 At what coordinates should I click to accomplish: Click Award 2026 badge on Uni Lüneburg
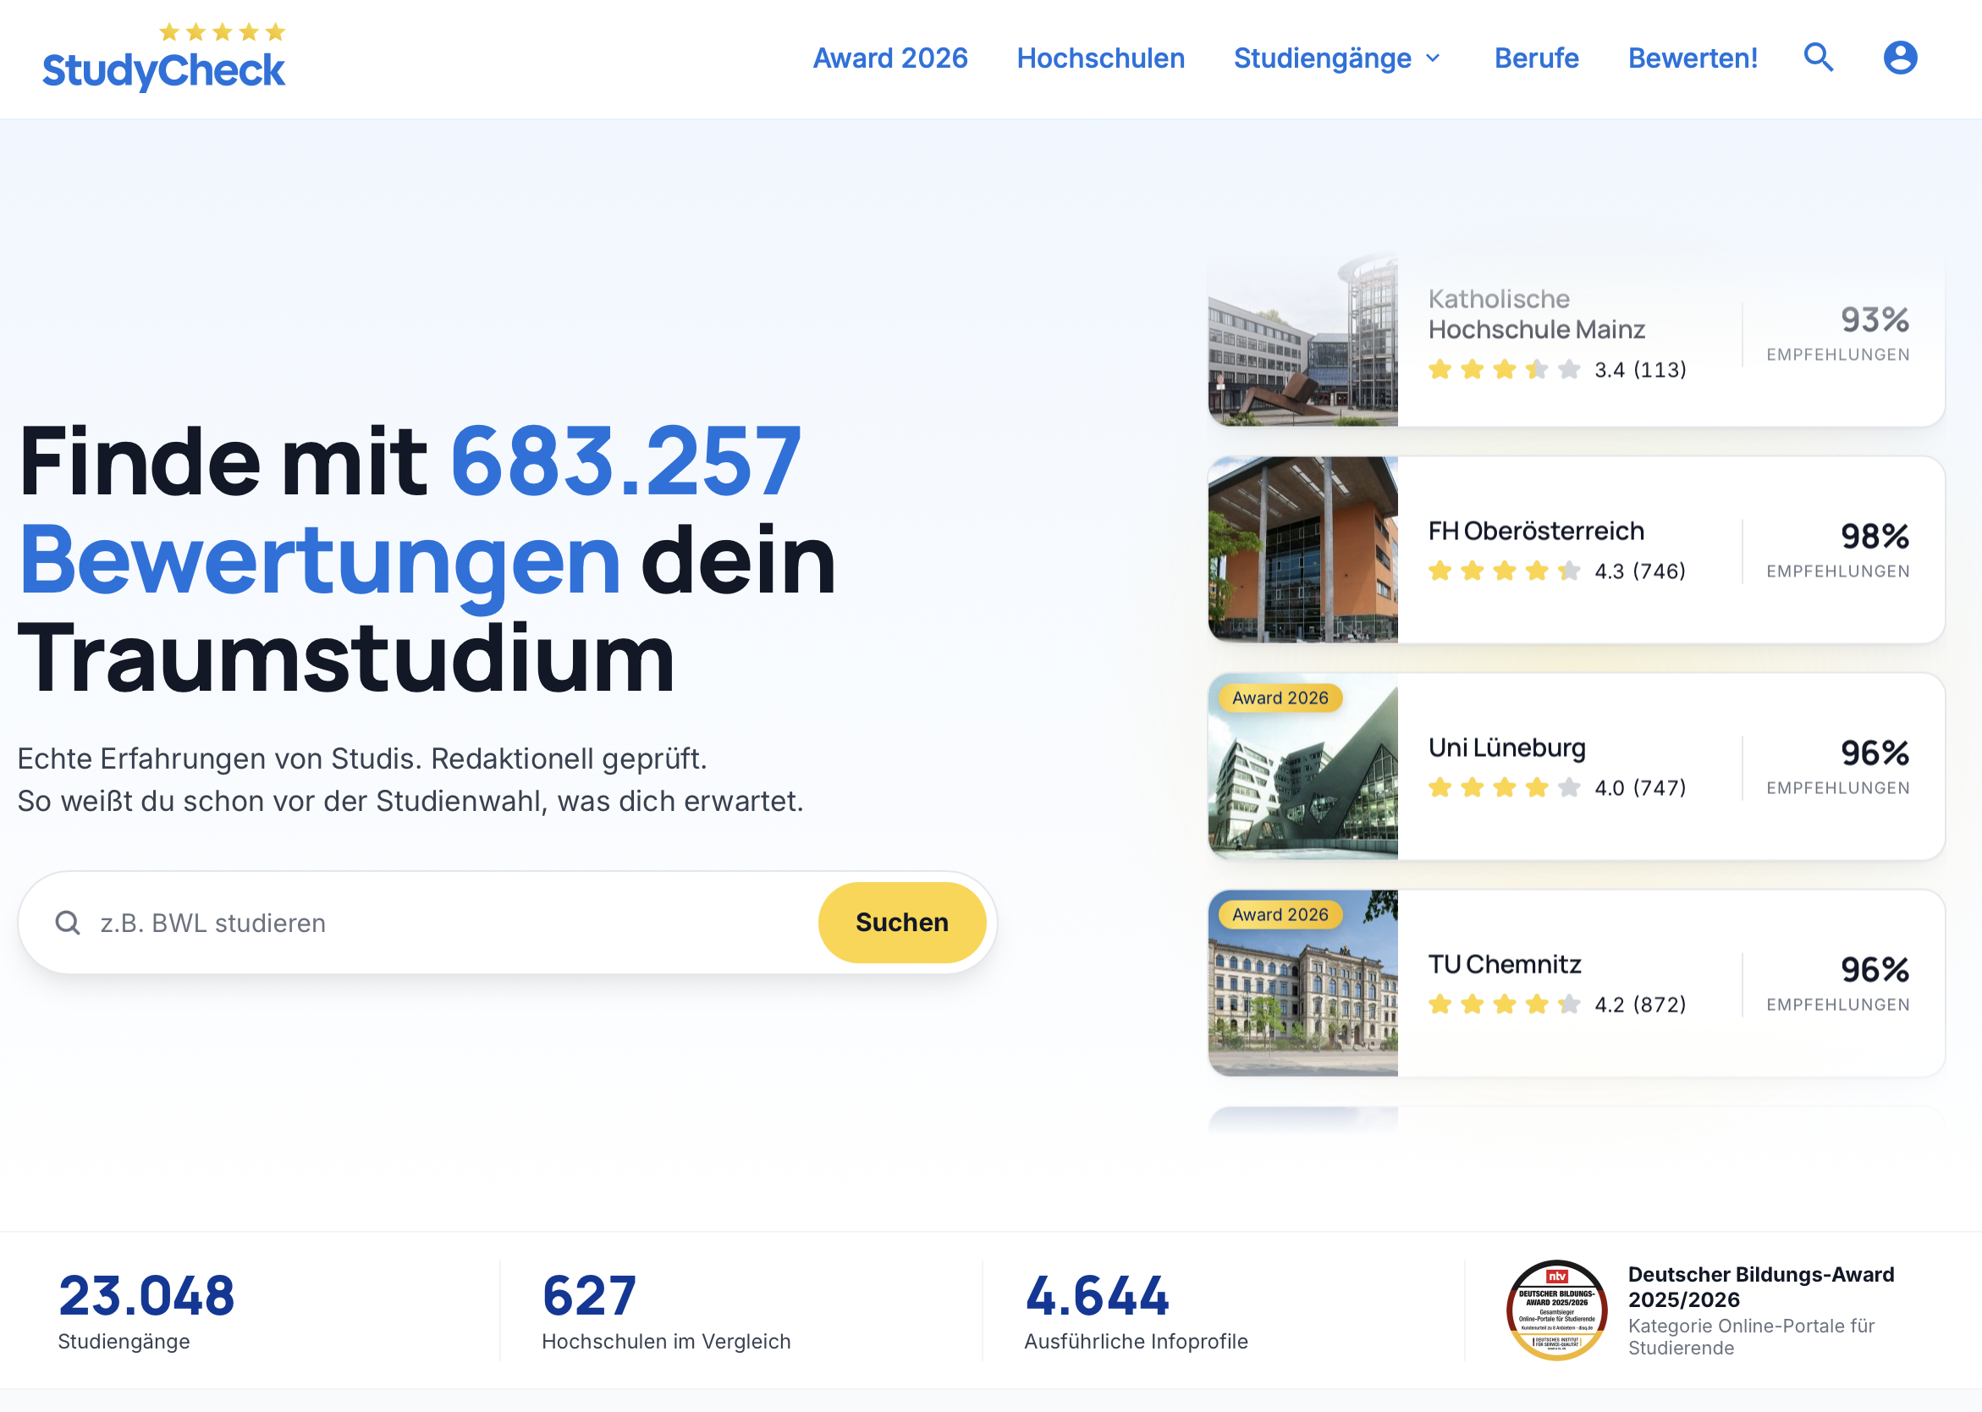1280,698
